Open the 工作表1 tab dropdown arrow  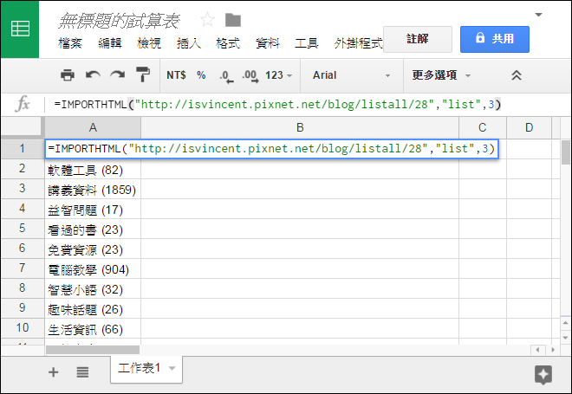point(172,369)
